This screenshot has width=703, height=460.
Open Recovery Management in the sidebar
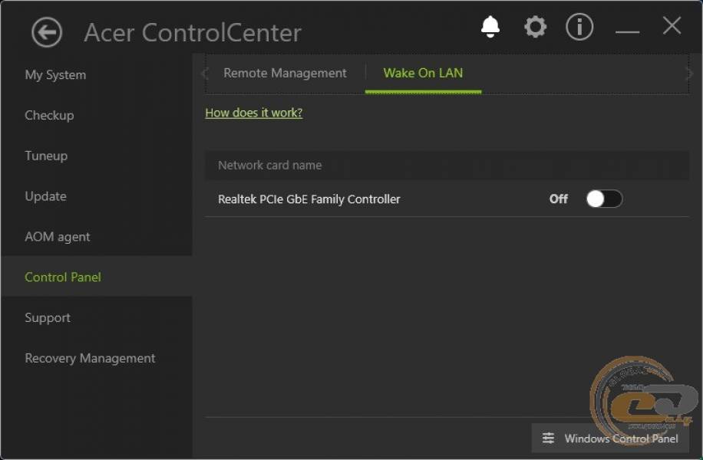pos(90,358)
